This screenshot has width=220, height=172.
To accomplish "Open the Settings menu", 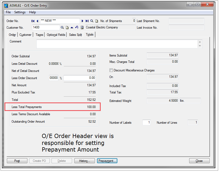I will tap(20, 12).
